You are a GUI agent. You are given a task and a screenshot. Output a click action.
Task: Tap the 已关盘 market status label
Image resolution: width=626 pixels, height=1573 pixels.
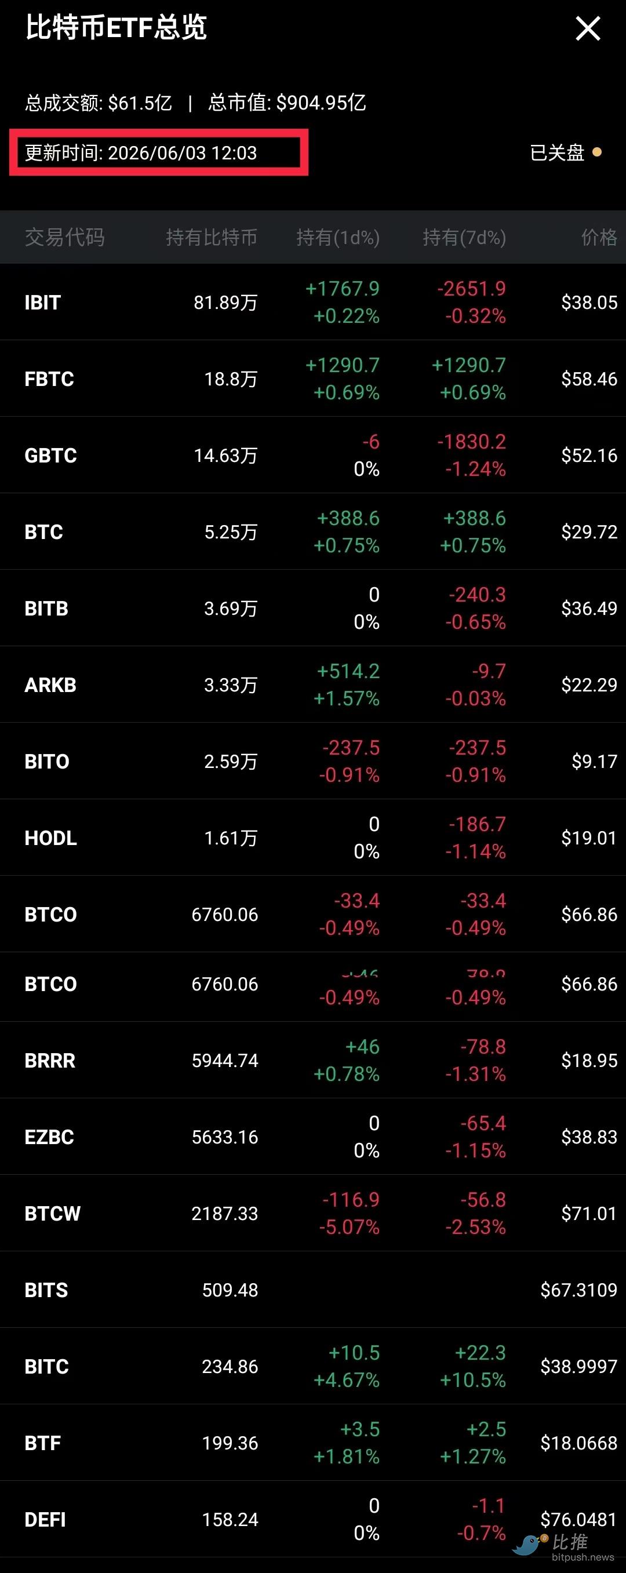(557, 152)
